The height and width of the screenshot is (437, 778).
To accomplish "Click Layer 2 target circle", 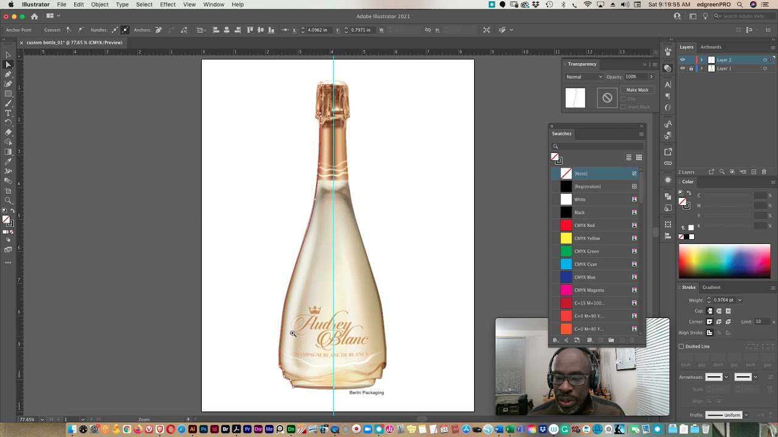I will [765, 60].
